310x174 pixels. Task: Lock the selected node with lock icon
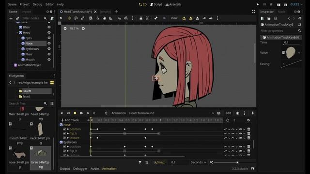[x=141, y=18]
